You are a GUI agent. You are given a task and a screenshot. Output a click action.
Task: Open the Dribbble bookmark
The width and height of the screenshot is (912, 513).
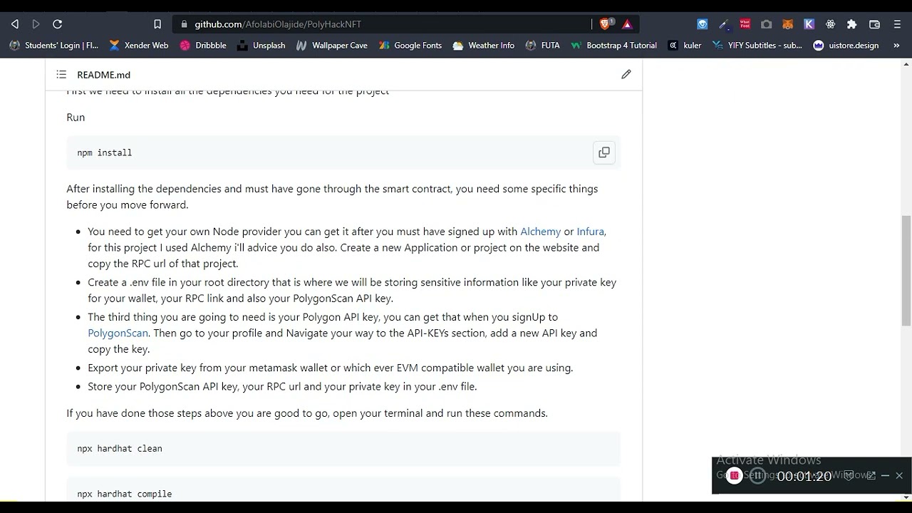pyautogui.click(x=203, y=45)
